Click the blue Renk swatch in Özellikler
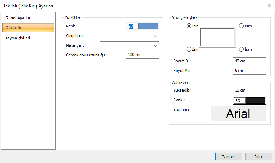 pyautogui.click(x=148, y=26)
